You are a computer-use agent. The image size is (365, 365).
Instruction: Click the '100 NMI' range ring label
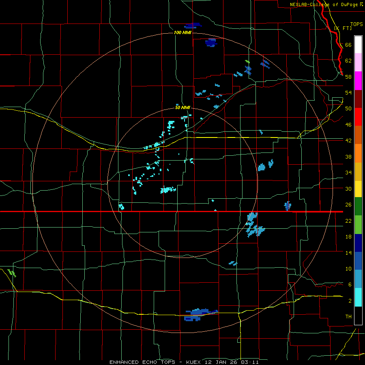[183, 32]
